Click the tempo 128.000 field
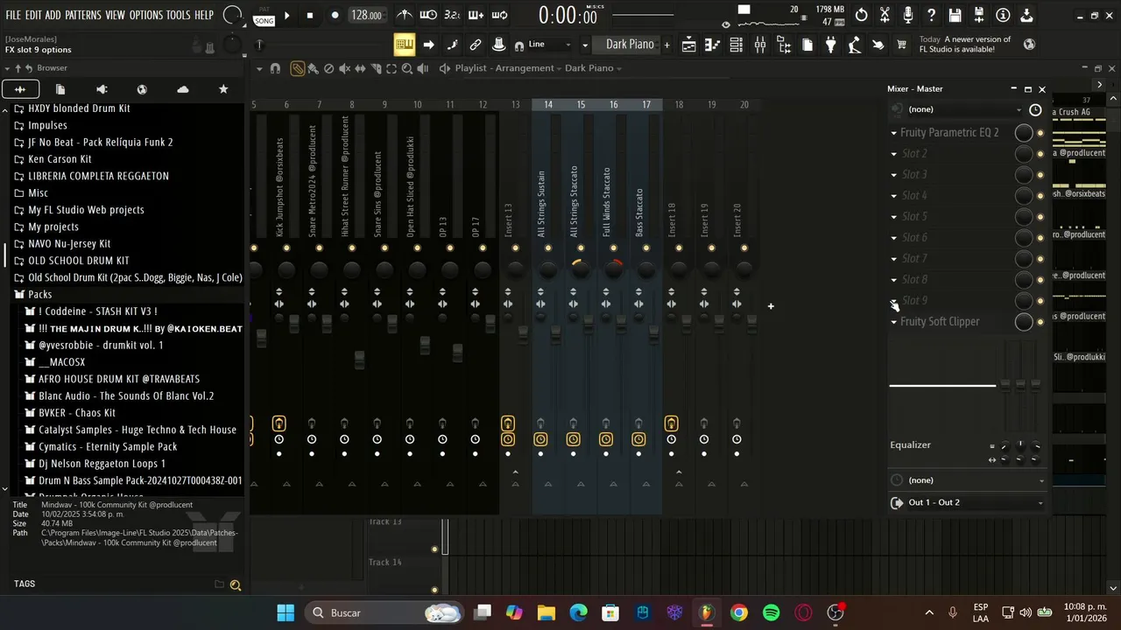The width and height of the screenshot is (1121, 630). click(x=366, y=15)
